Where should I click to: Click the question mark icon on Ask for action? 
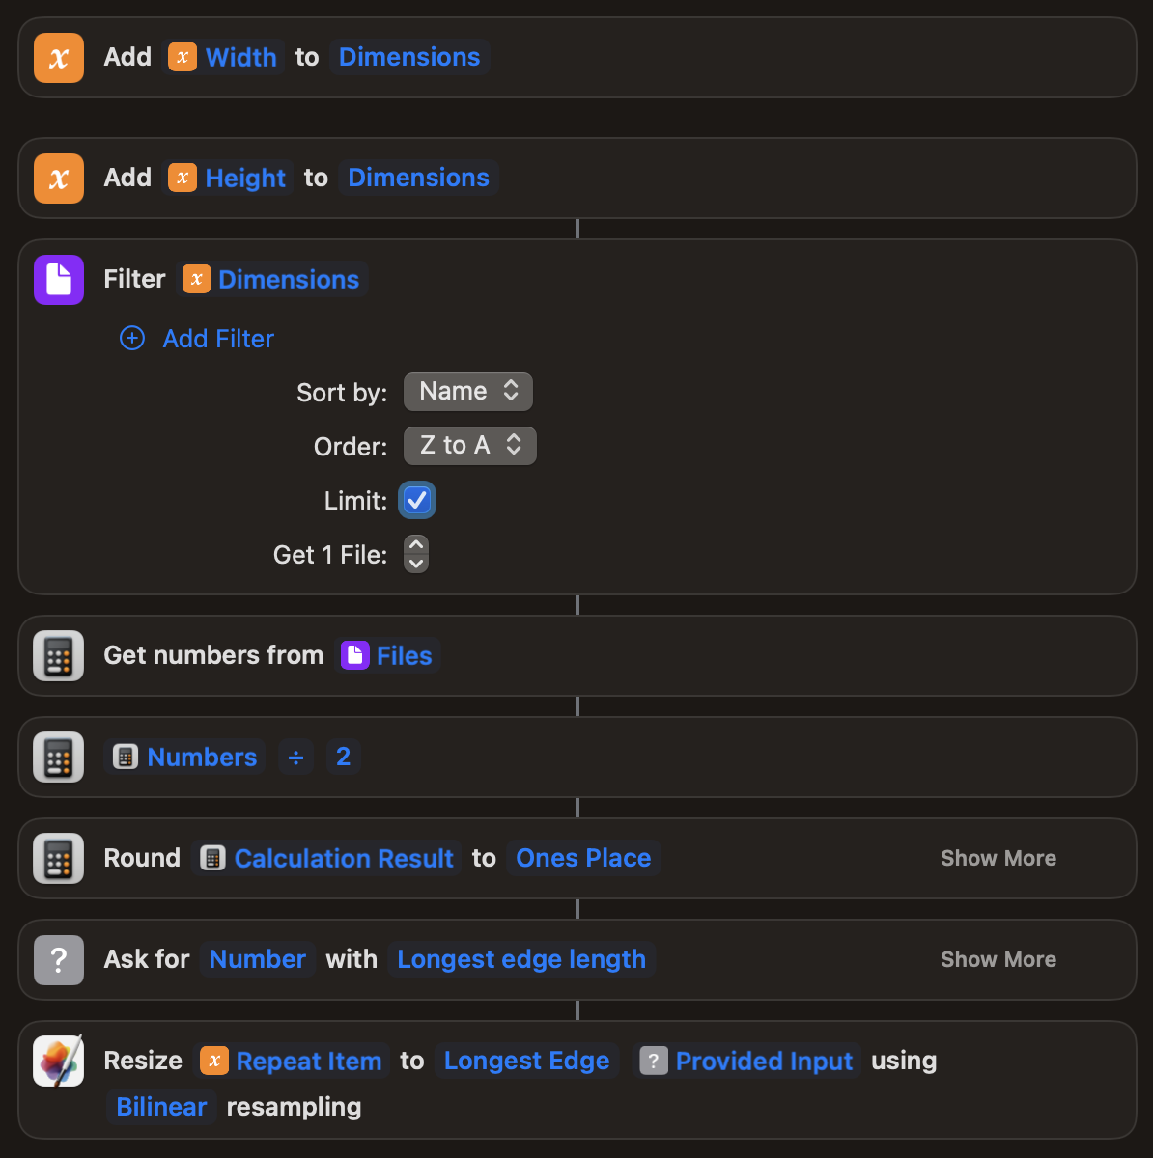[59, 960]
